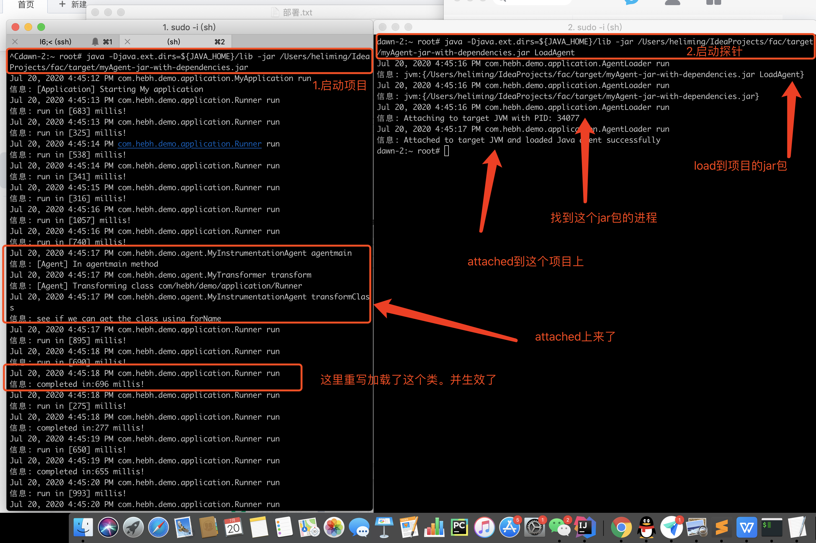Open the App Store dock icon
Viewport: 816px width, 543px height.
point(509,527)
